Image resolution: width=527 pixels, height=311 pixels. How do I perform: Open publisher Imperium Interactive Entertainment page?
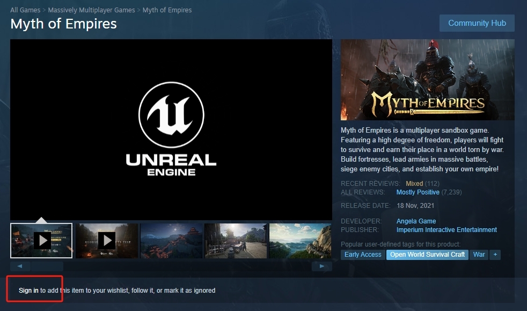click(x=447, y=230)
